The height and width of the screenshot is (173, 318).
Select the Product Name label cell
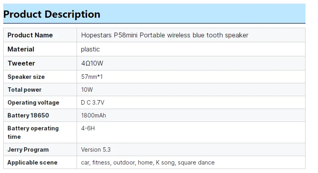[30, 35]
